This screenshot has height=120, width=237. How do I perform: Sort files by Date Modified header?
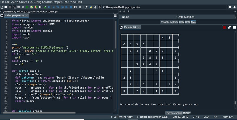(206, 17)
